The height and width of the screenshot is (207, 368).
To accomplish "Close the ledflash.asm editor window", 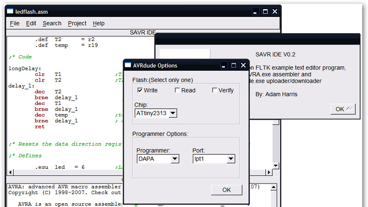I will point(275,11).
